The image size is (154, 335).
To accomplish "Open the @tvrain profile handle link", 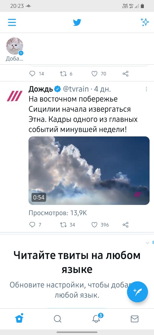I will click(76, 89).
